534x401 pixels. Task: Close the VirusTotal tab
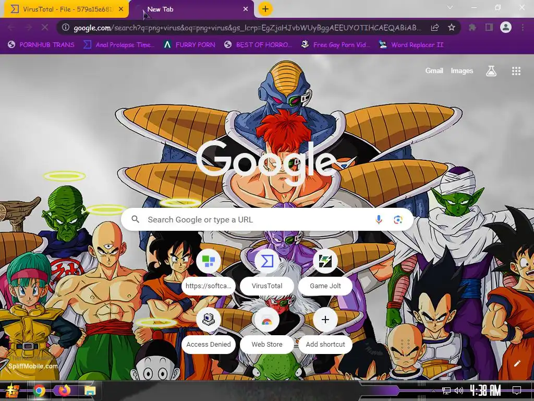121,9
